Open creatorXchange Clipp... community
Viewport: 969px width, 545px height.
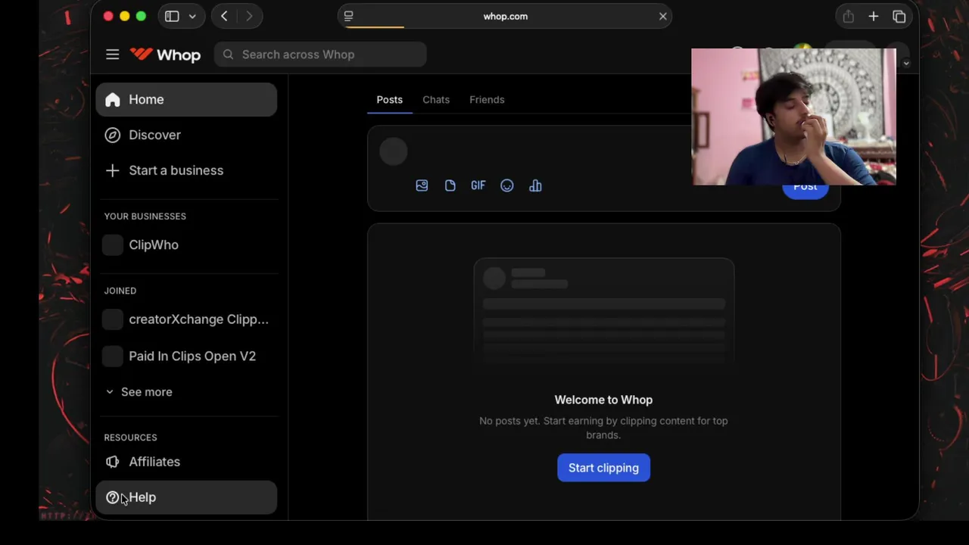[186, 319]
